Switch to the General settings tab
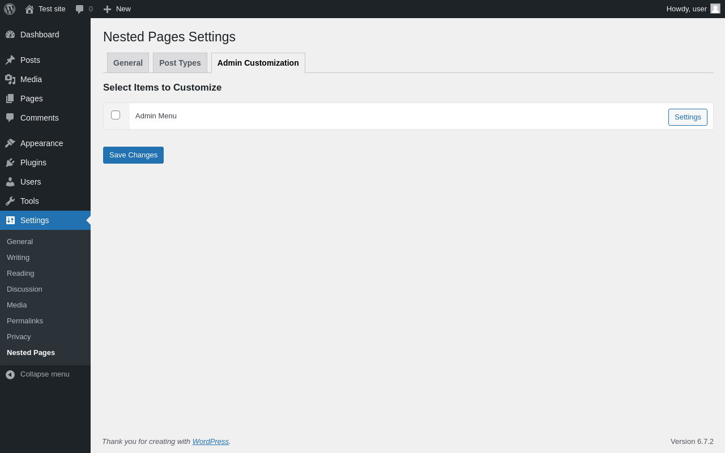725x453 pixels. [x=128, y=63]
